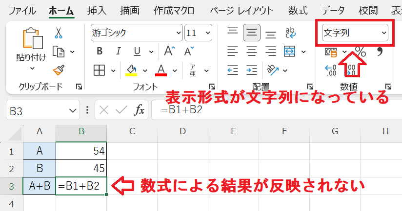The image size is (402, 211).
Task: Toggle Wrap Text icon
Action: point(290,33)
